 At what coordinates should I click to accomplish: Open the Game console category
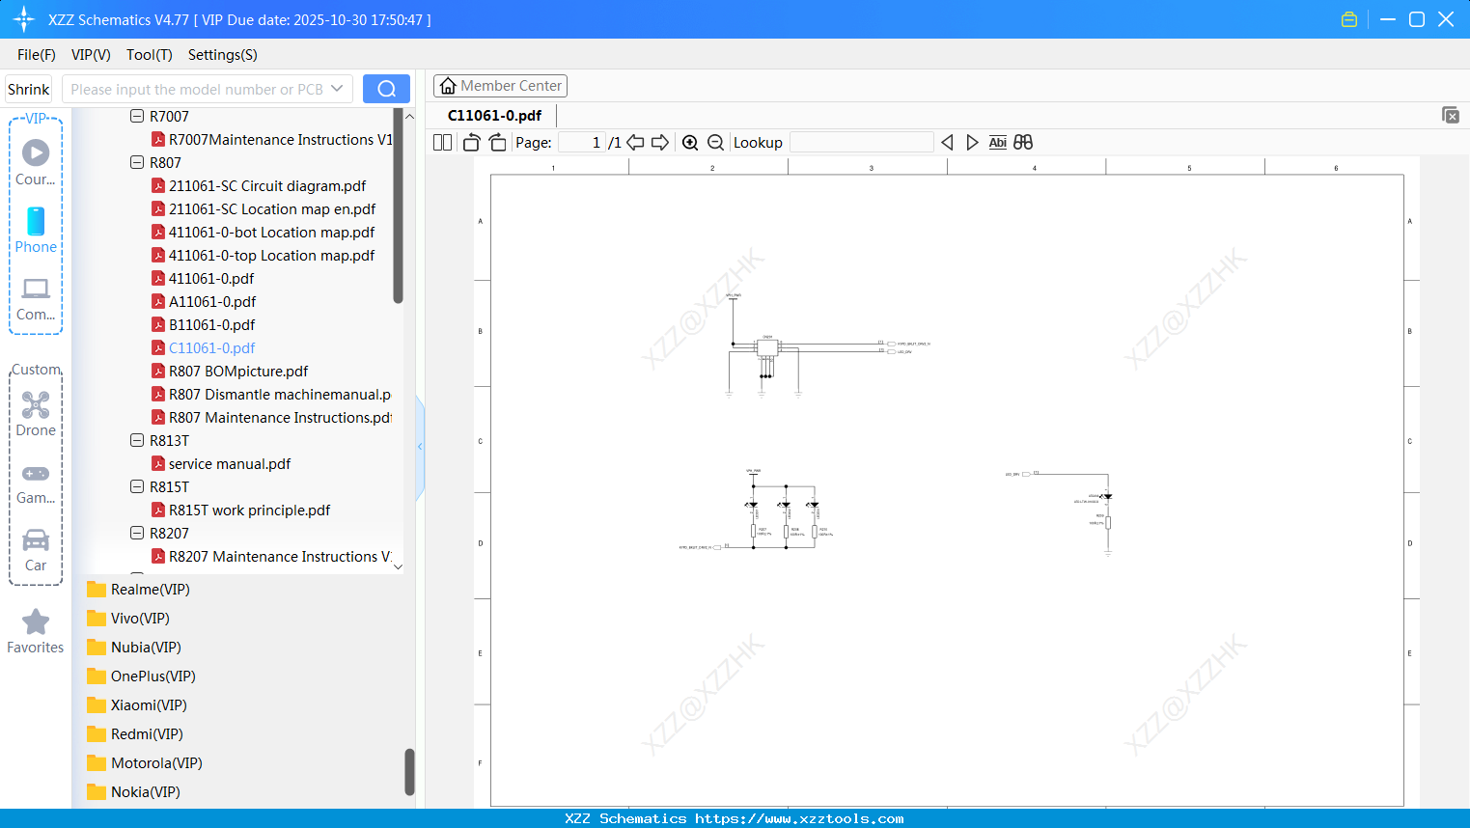36,483
